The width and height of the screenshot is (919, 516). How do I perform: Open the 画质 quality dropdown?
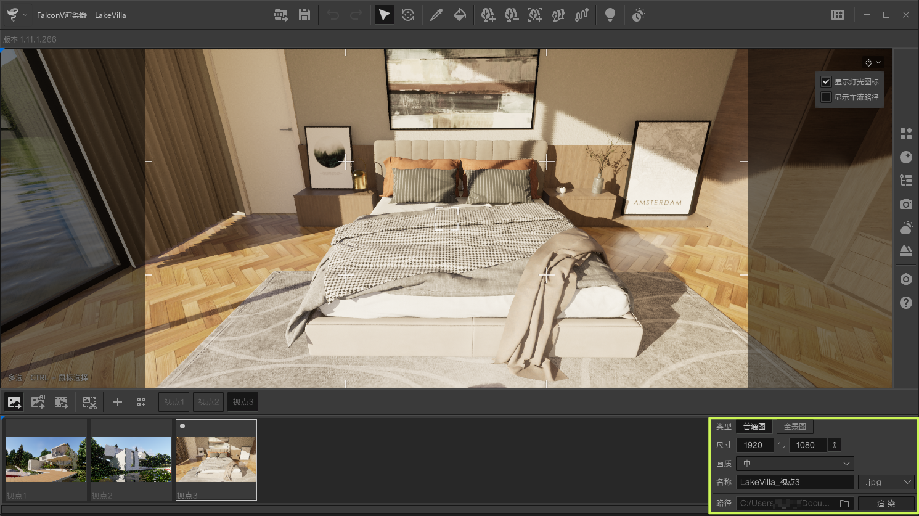pos(795,464)
